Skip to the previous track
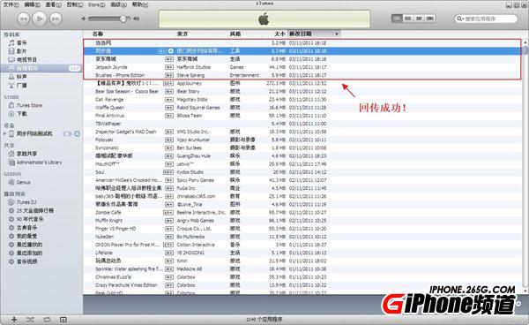Image resolution: width=529 pixels, height=325 pixels. click(x=23, y=19)
